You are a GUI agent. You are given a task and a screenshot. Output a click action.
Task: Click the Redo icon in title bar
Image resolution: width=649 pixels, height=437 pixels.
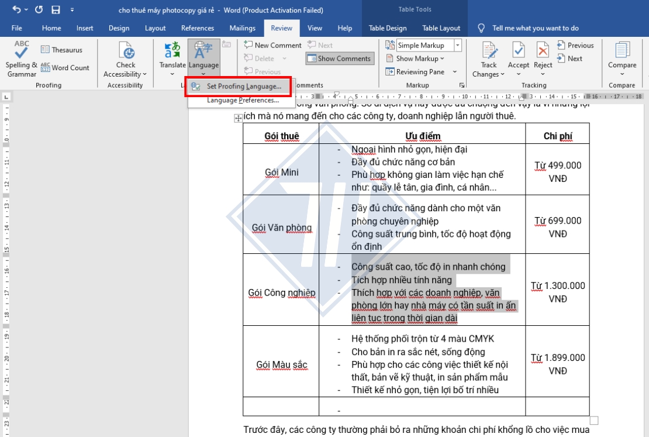pyautogui.click(x=39, y=9)
